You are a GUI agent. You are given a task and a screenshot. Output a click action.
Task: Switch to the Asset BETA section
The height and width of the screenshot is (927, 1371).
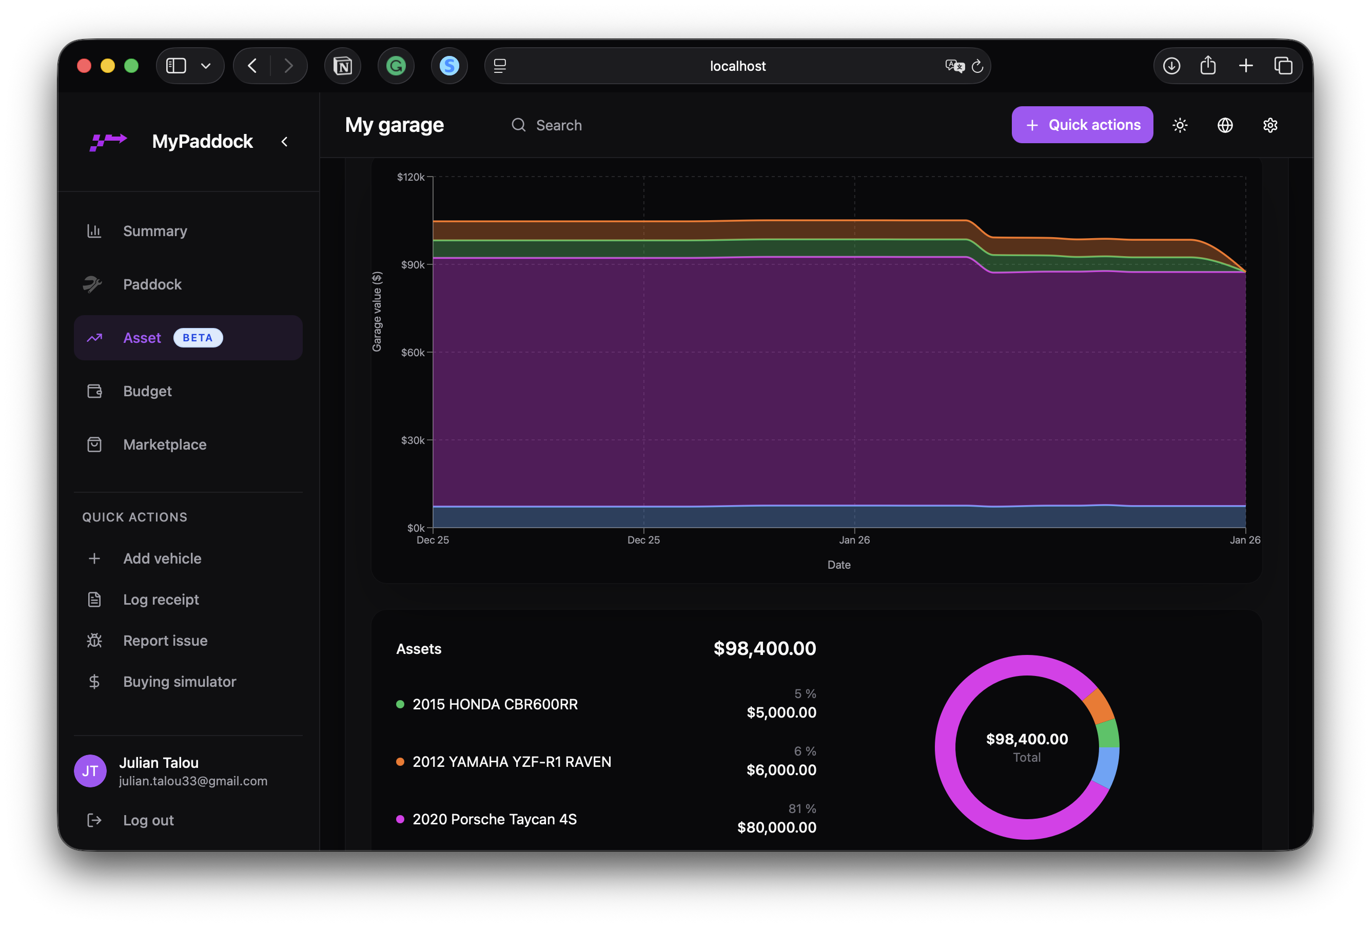pos(142,338)
